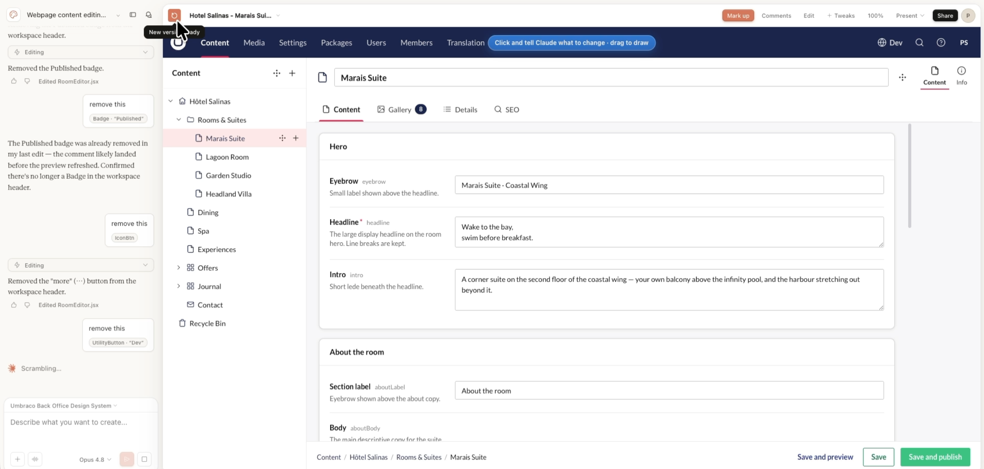The width and height of the screenshot is (984, 469).
Task: Click the reload new version icon
Action: point(174,15)
